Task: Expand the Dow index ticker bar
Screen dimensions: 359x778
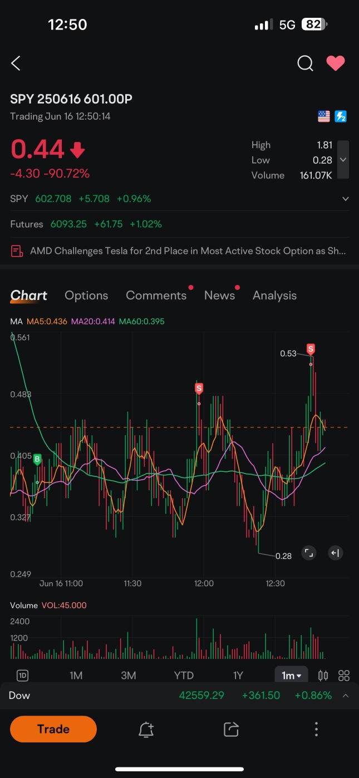Action: pos(346,696)
